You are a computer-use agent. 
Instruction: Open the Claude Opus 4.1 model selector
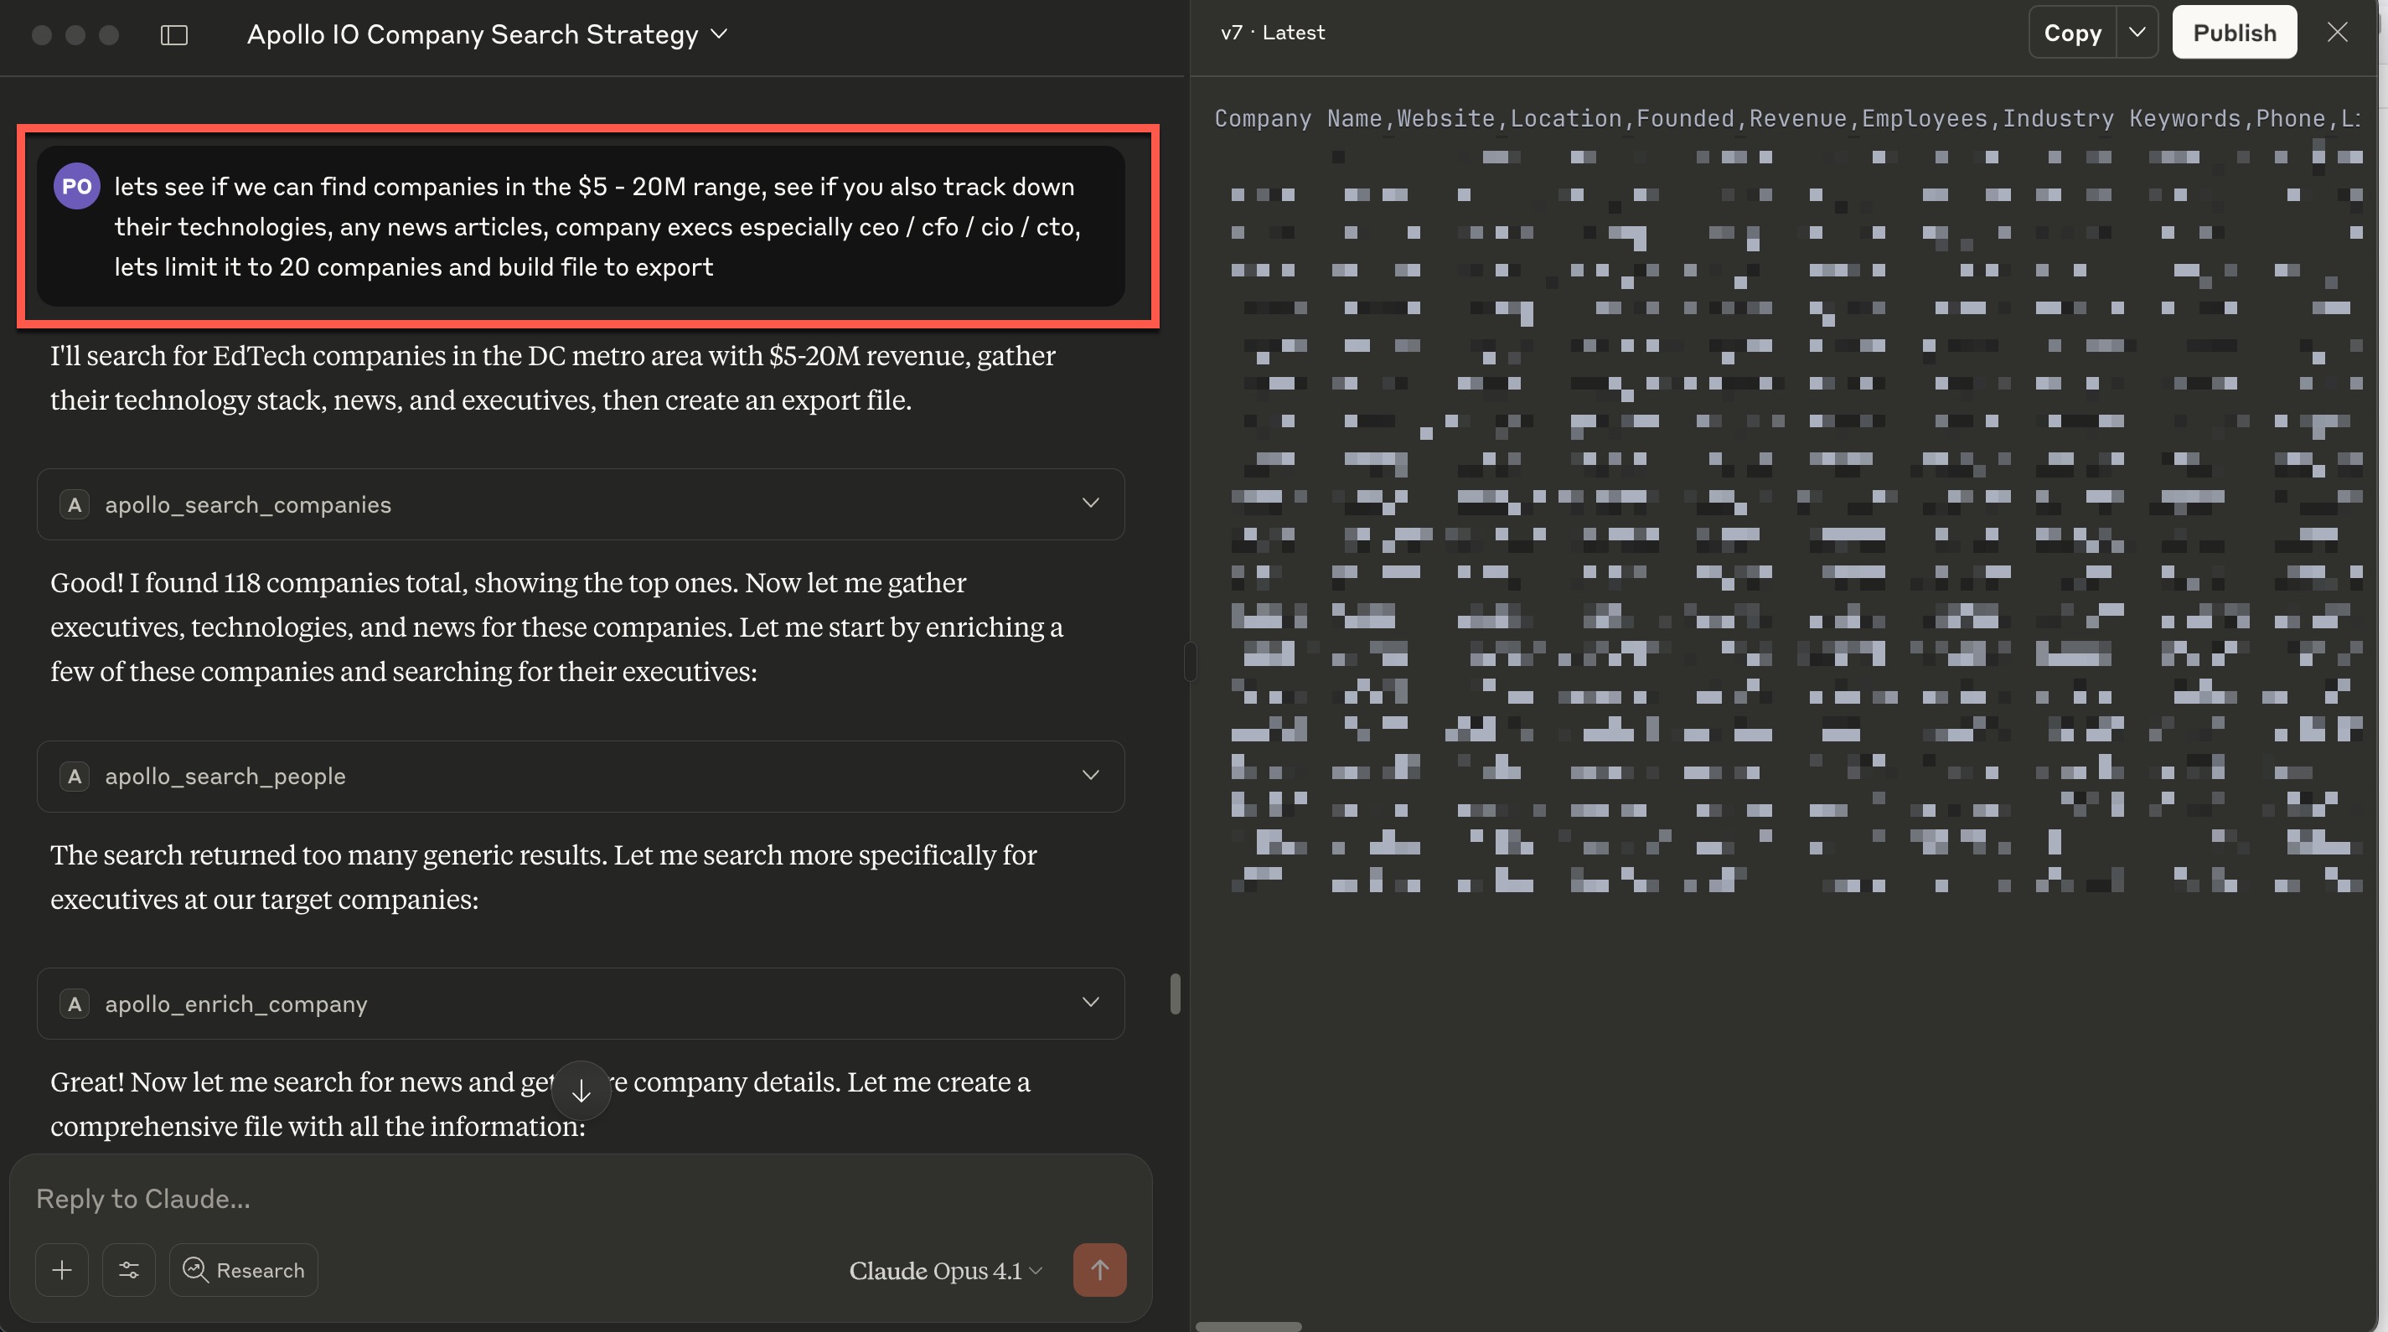[x=944, y=1270]
